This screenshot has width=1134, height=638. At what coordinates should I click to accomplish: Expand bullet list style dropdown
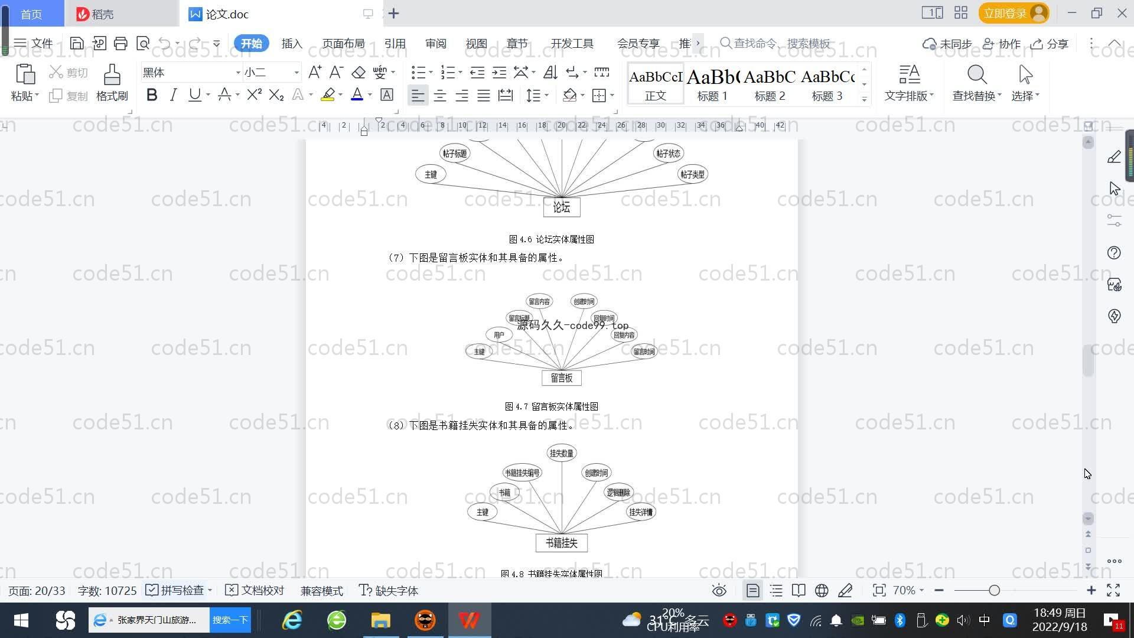click(431, 72)
